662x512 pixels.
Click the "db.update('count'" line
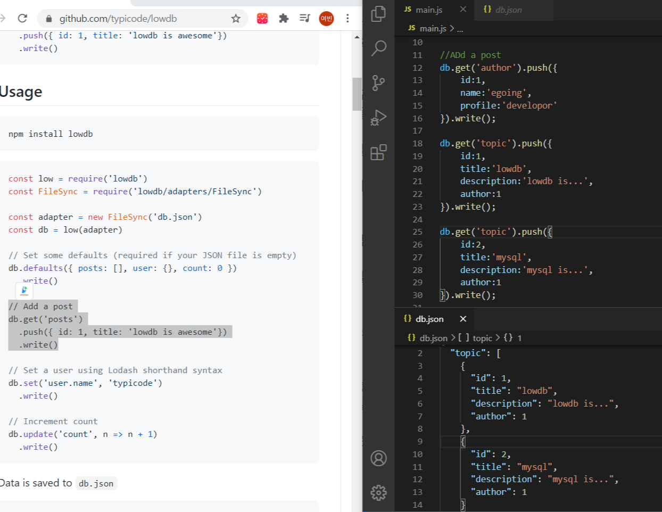[x=82, y=434]
